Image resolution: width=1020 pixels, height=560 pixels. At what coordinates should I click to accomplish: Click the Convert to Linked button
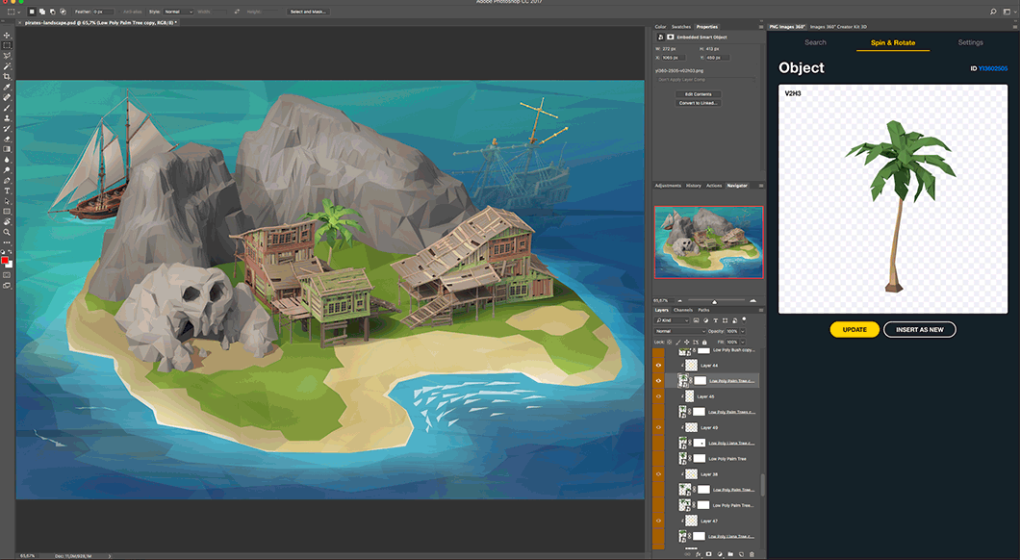(698, 103)
